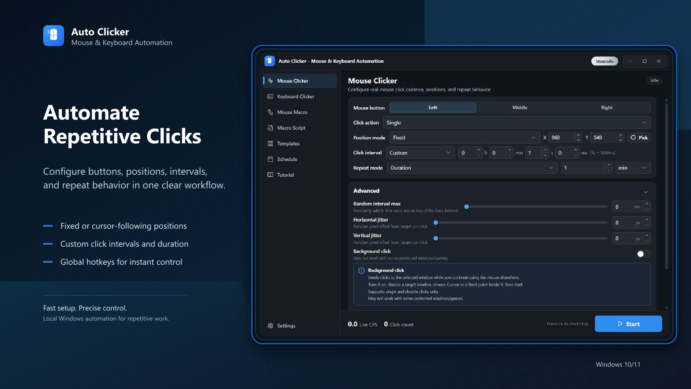
Task: Increase the repeat duration value stepper
Action: click(609, 165)
